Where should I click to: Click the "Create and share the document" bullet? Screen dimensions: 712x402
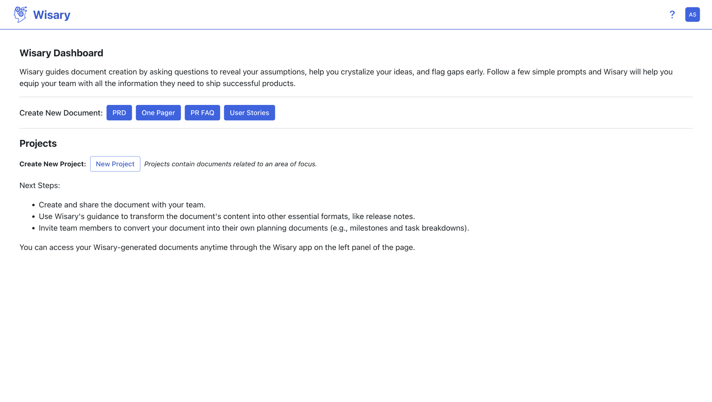click(122, 205)
